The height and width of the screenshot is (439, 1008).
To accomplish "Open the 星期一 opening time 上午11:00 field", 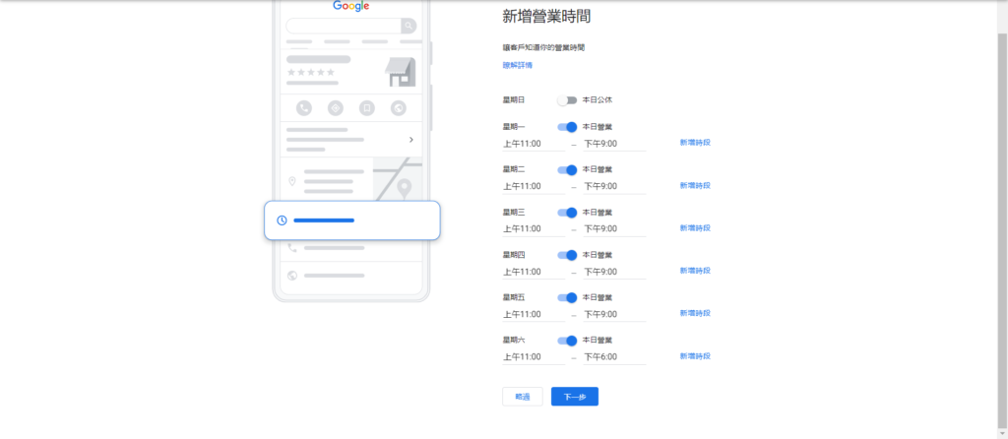I will click(533, 144).
